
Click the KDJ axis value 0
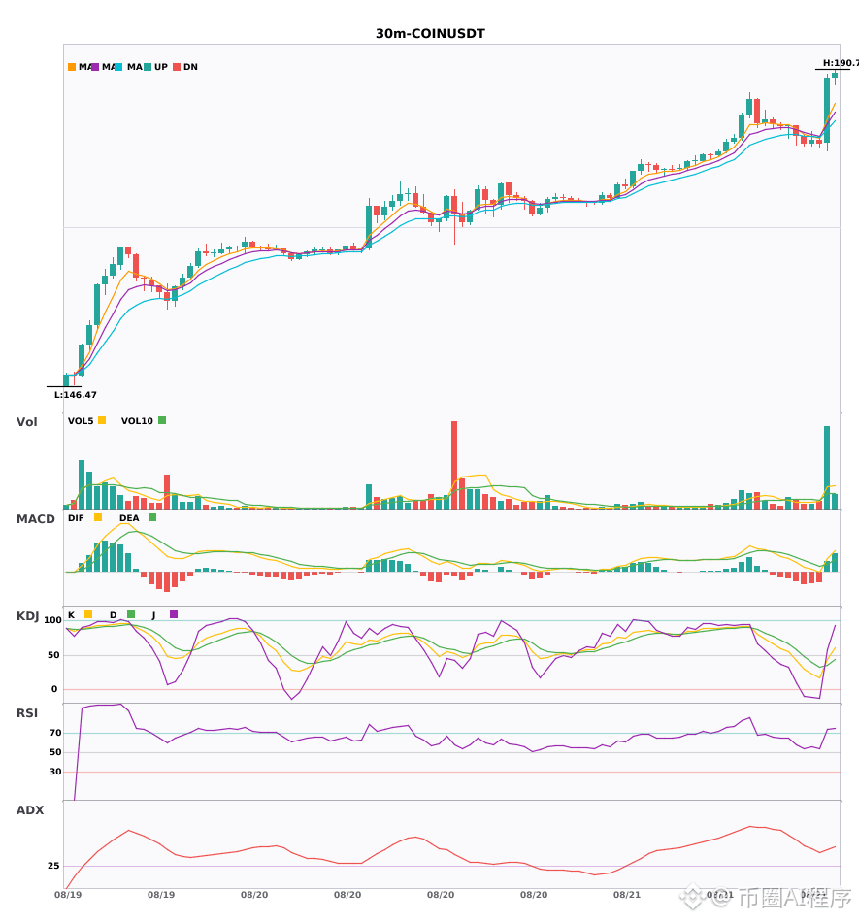tap(54, 689)
